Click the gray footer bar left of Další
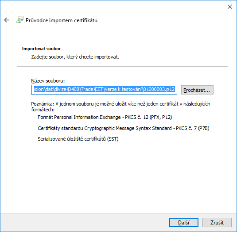This screenshot has width=237, height=232. [x=85, y=223]
